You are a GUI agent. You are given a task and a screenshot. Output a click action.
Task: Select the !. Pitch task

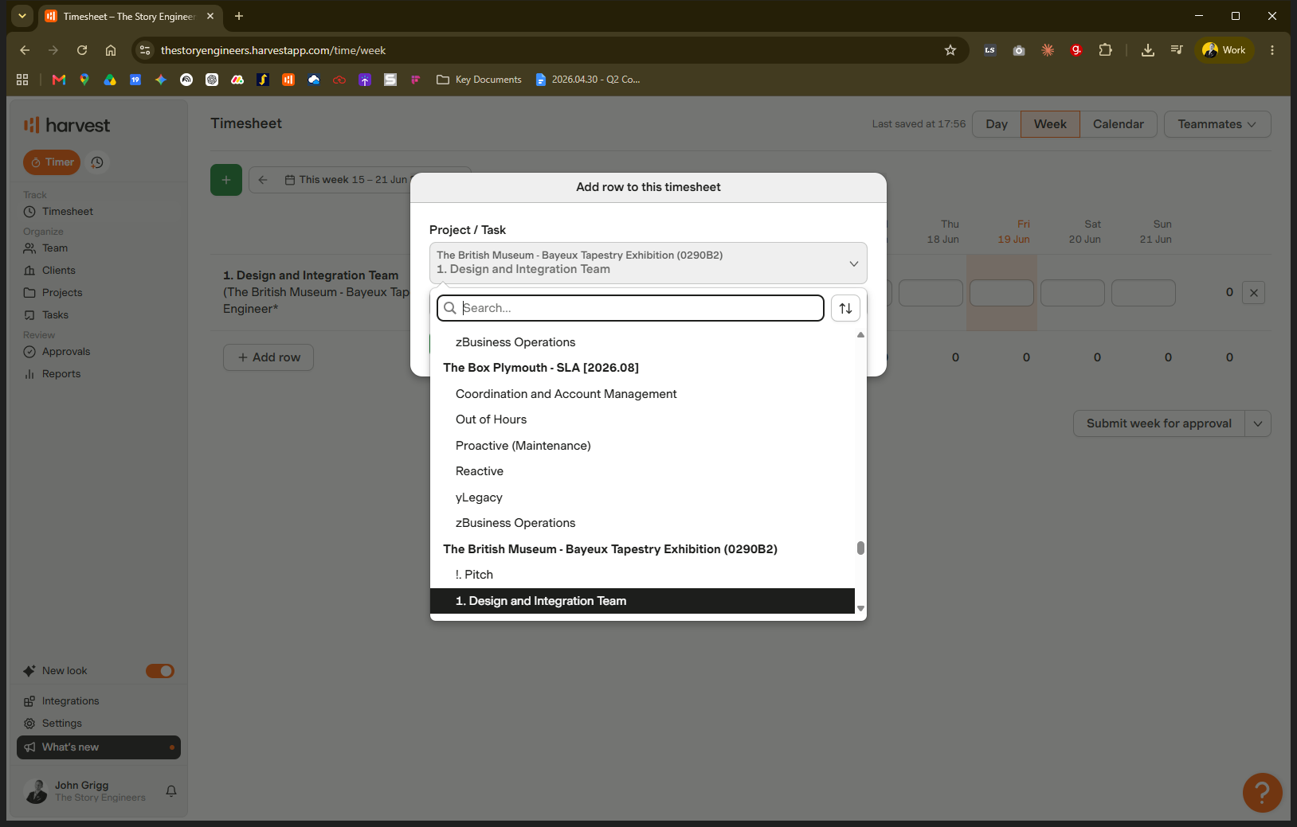642,575
